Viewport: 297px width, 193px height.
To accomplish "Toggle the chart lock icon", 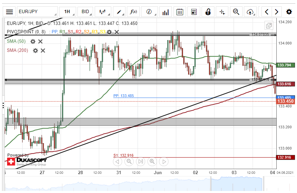I will click(x=208, y=12).
